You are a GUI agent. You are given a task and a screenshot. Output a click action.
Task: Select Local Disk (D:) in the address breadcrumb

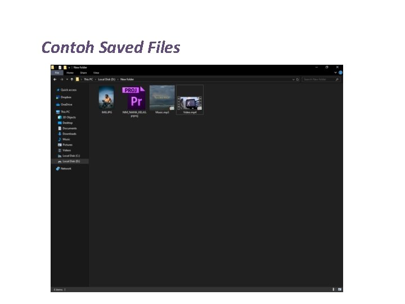[x=106, y=79]
